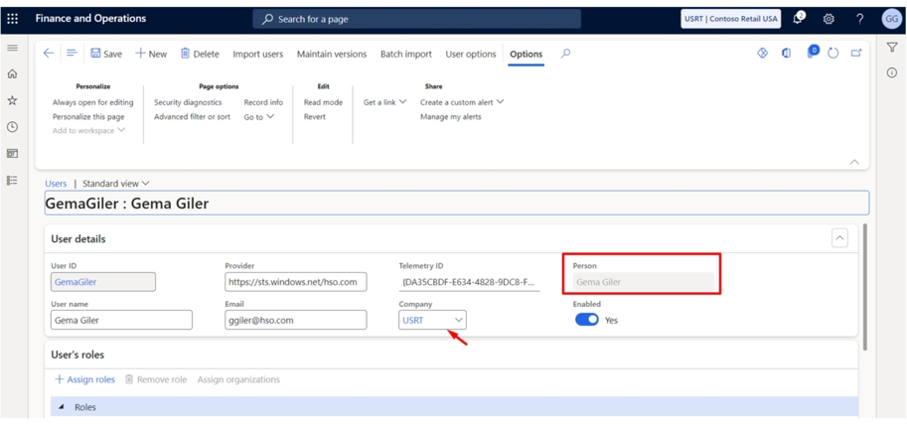Click the Provider field
The width and height of the screenshot is (907, 425).
pyautogui.click(x=296, y=282)
